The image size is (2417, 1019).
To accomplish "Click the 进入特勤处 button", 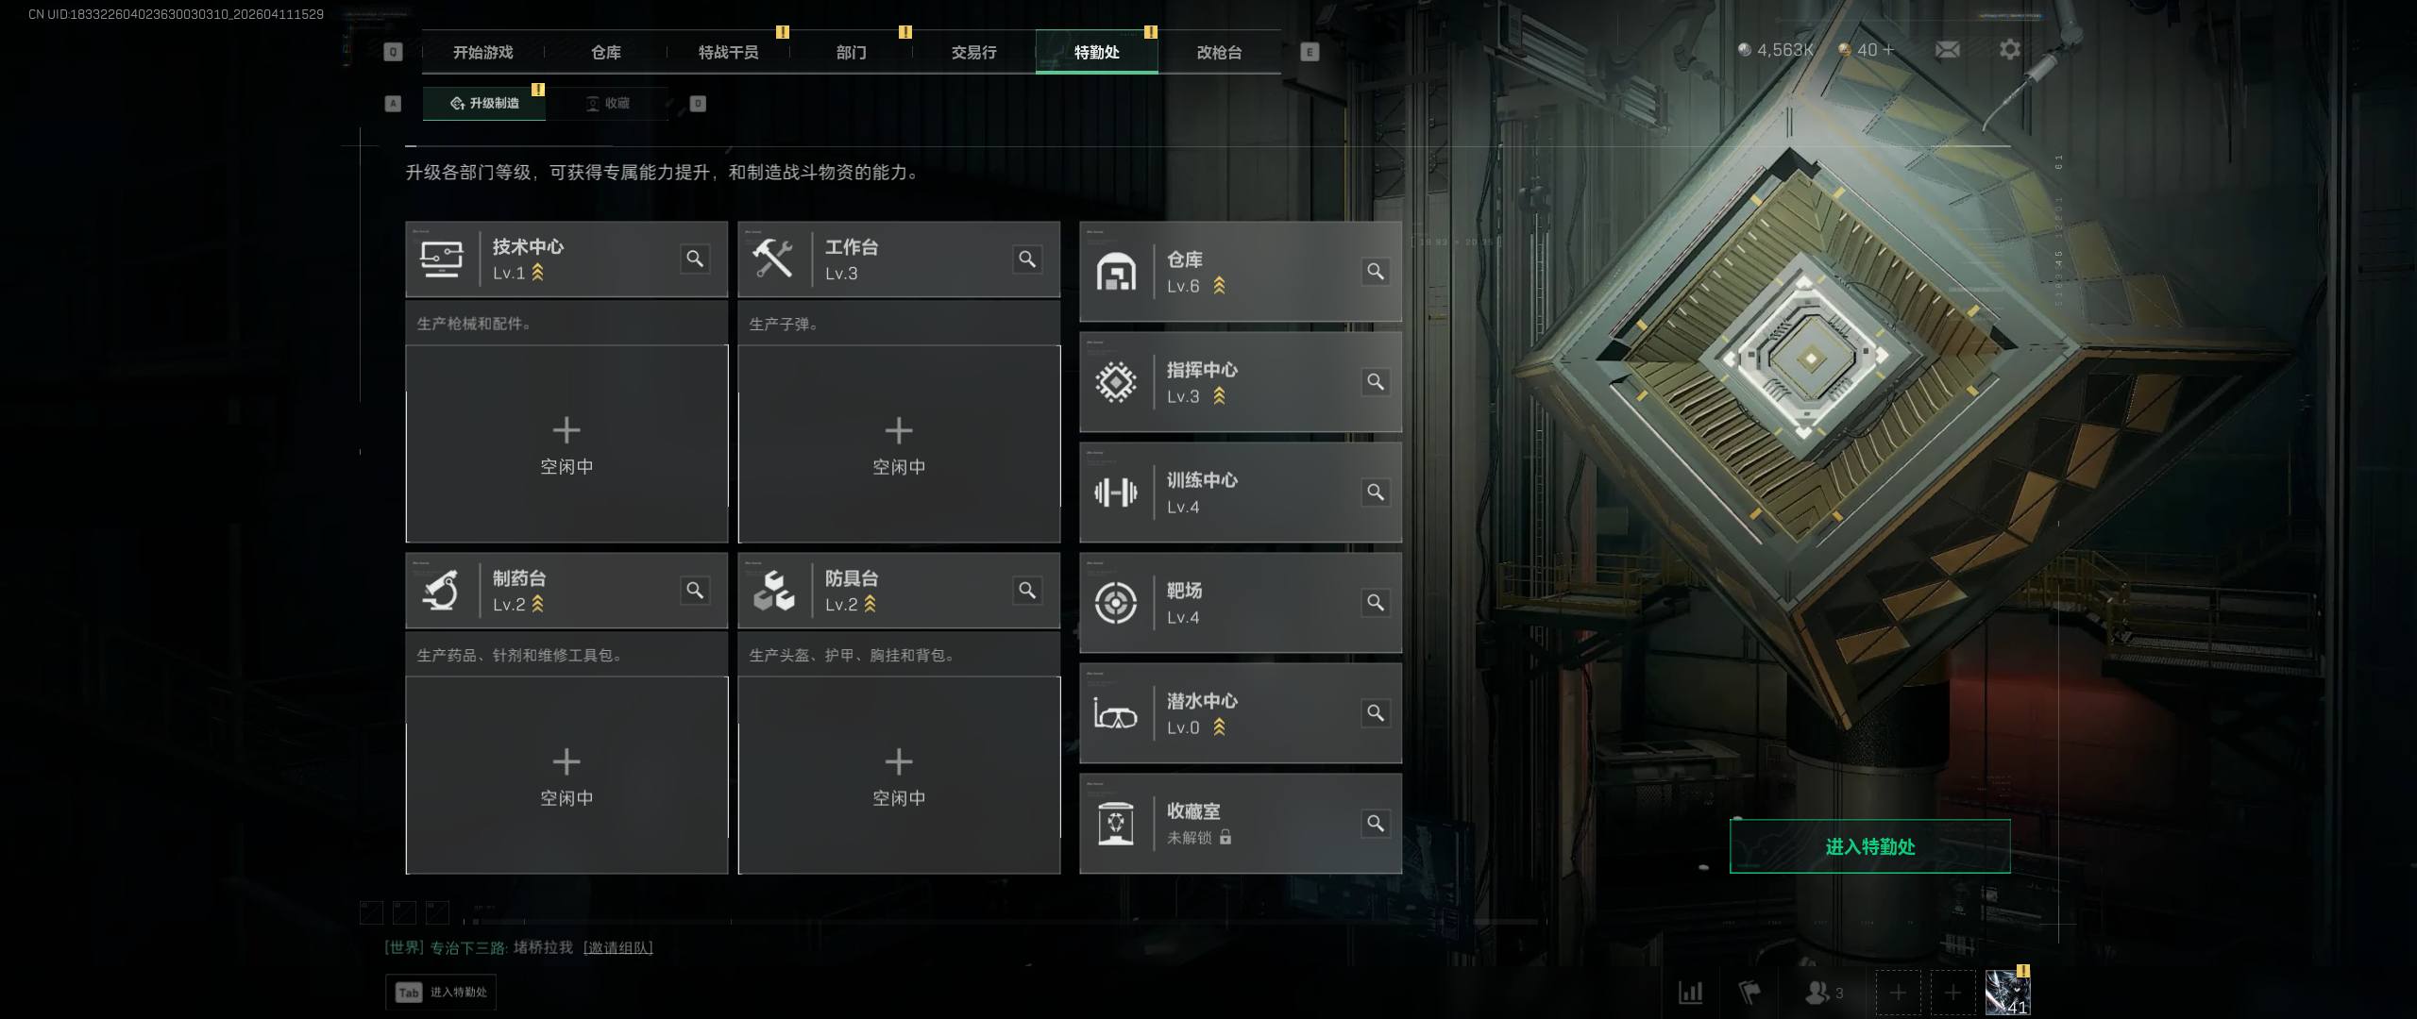I will point(1869,846).
